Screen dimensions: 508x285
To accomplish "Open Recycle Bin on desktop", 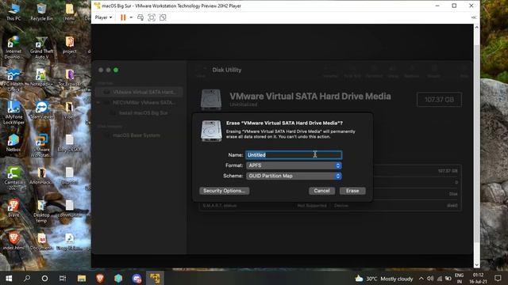I will pos(41,12).
